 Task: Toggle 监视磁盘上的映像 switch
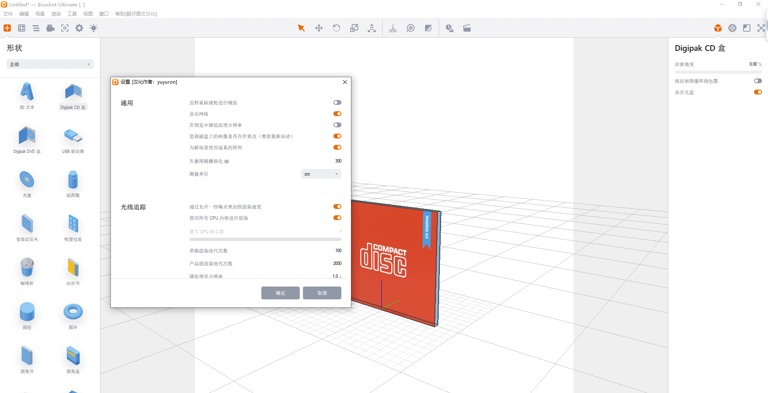337,136
